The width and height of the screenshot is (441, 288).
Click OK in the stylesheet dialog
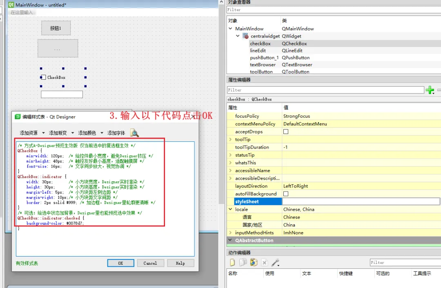(120, 263)
